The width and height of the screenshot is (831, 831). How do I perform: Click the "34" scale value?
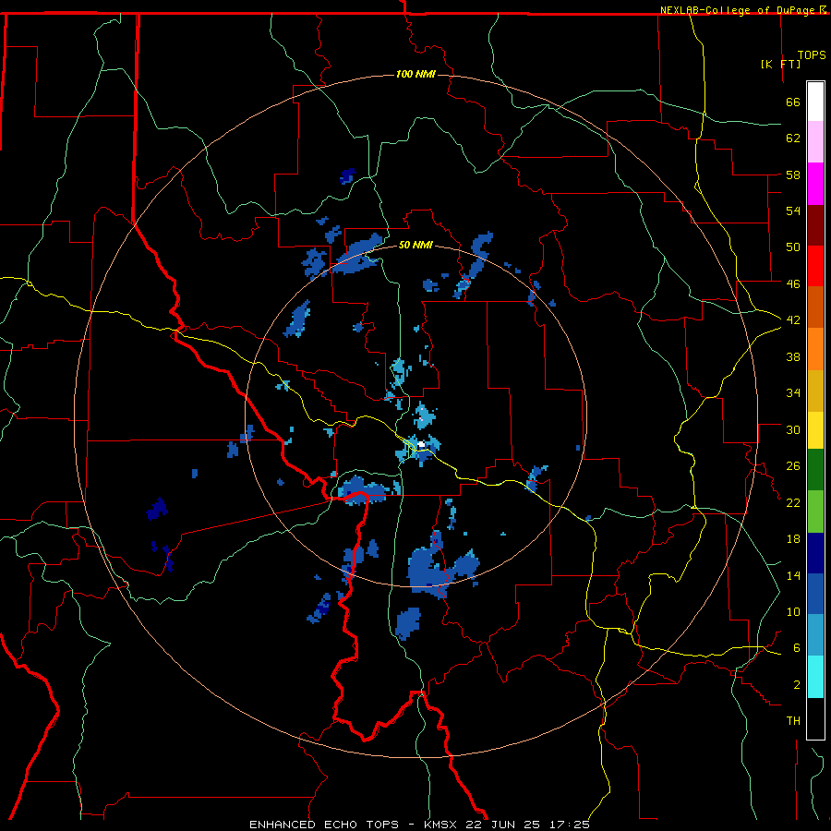[x=793, y=392]
